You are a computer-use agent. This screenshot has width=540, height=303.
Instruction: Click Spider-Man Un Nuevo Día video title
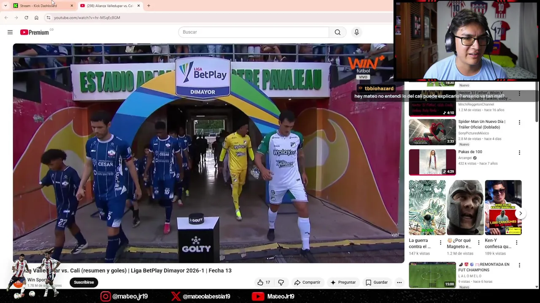(x=481, y=124)
